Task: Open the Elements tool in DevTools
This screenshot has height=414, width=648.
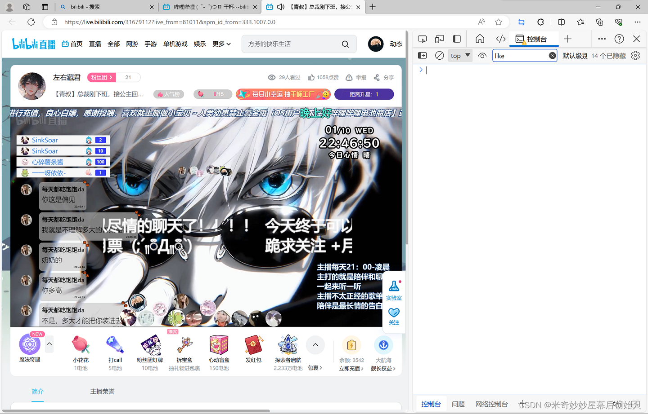Action: [x=501, y=39]
